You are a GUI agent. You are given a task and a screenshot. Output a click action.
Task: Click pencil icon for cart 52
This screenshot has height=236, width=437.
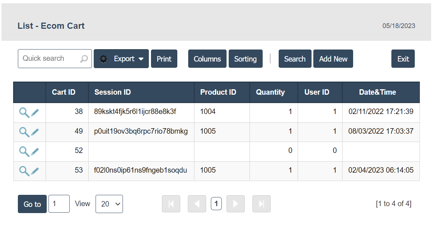[x=35, y=151]
